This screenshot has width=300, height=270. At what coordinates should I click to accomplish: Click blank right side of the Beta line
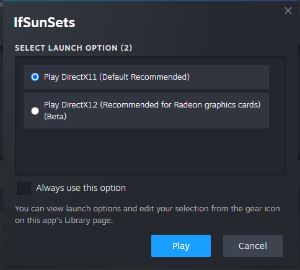167,117
